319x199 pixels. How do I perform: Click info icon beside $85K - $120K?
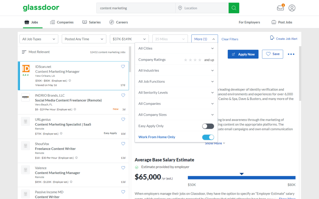[71, 182]
